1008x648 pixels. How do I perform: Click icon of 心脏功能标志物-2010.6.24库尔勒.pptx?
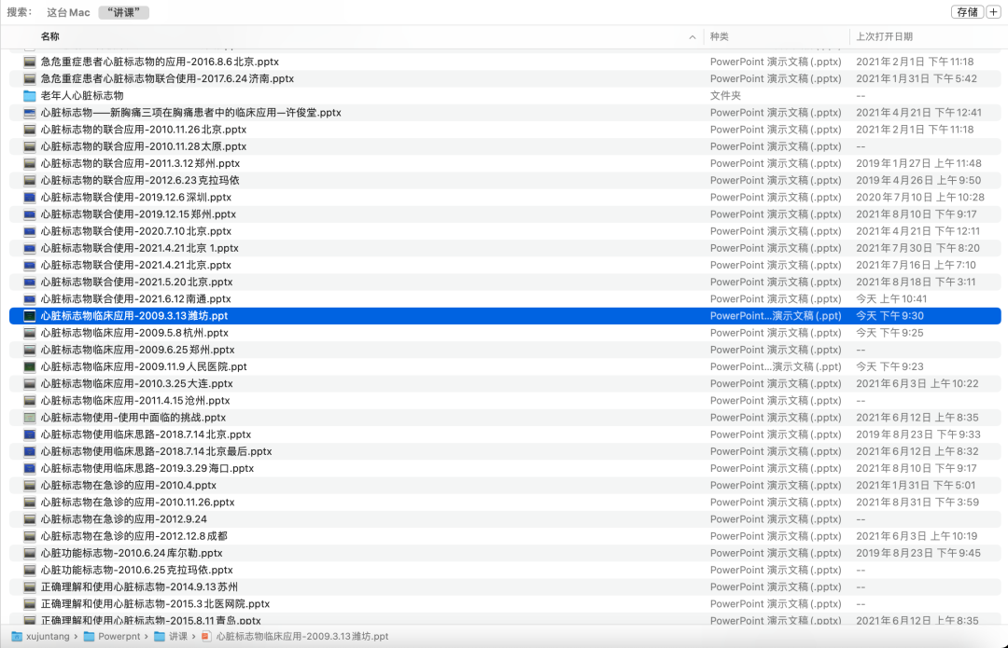click(x=30, y=553)
